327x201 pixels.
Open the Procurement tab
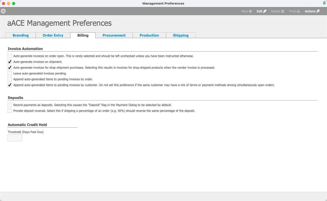[x=114, y=35]
